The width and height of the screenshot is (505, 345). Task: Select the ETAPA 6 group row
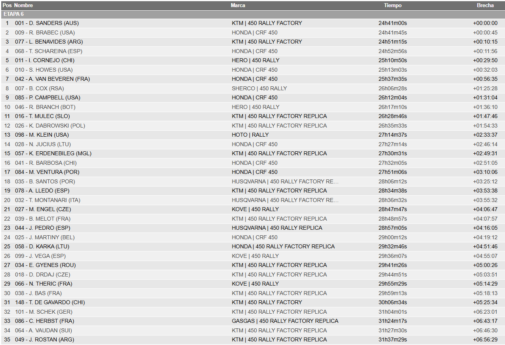[252, 14]
